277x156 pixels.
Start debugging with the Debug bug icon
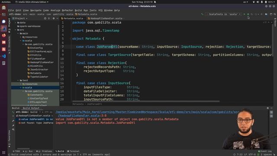(248, 14)
